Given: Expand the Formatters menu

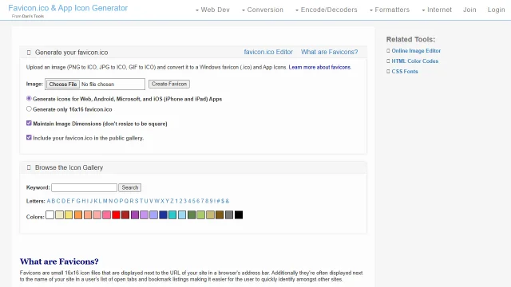Looking at the screenshot, I should [390, 10].
